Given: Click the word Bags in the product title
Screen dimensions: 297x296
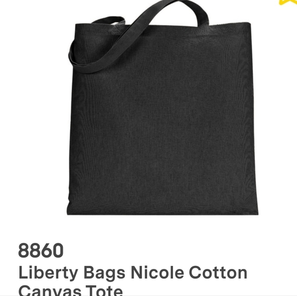Looking at the screenshot, I should coord(104,273).
